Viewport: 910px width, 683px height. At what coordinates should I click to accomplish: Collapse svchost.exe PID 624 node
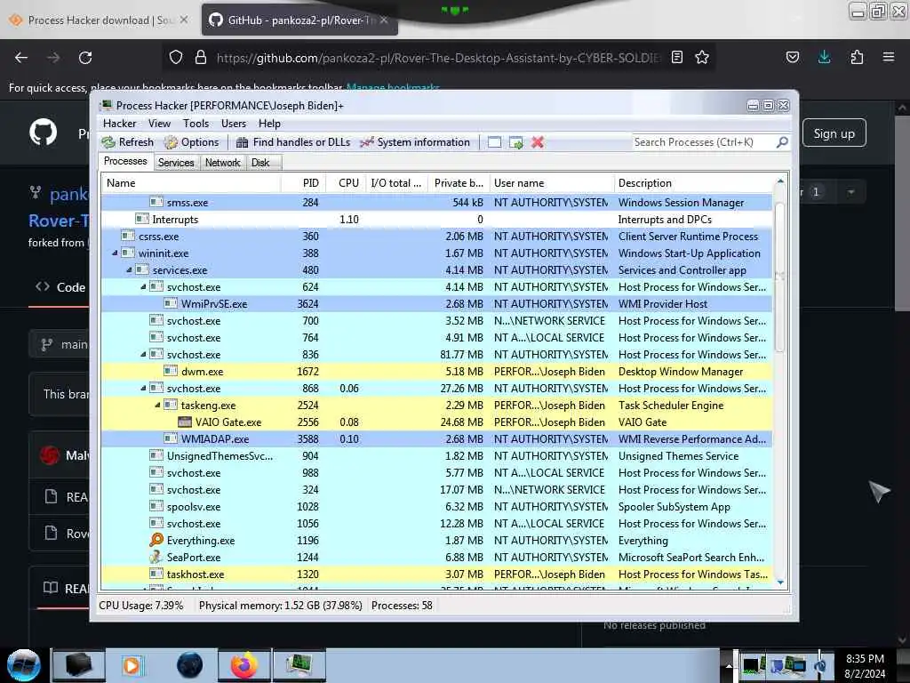(143, 287)
